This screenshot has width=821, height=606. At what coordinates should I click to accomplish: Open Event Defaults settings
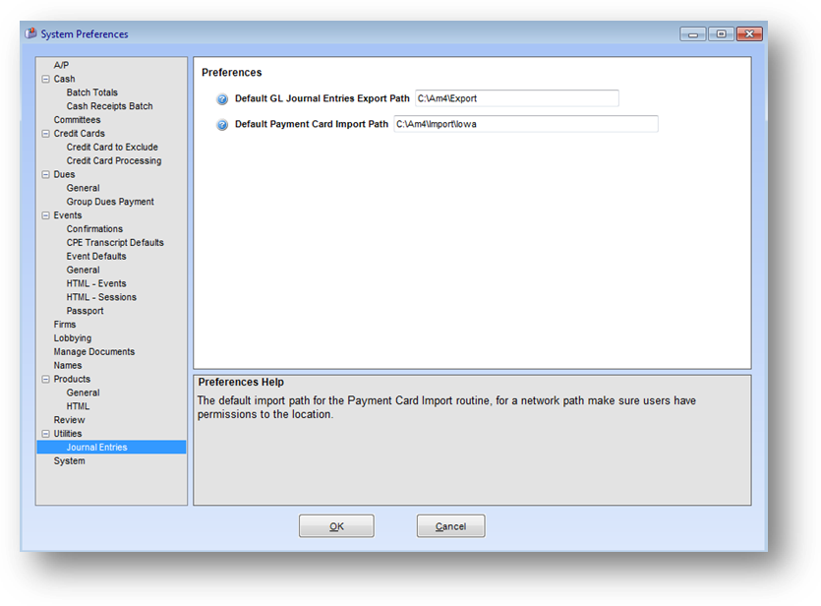(96, 256)
